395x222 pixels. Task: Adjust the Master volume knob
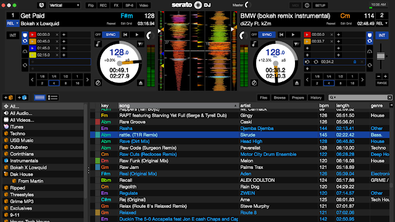[x=248, y=5]
